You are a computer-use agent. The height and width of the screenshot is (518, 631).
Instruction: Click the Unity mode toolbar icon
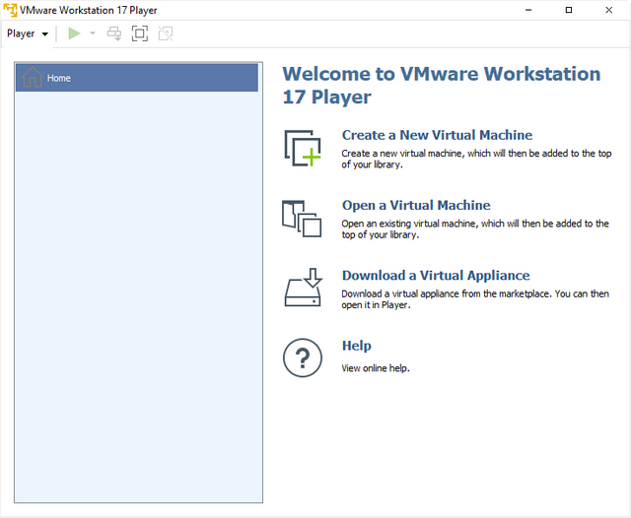(165, 33)
